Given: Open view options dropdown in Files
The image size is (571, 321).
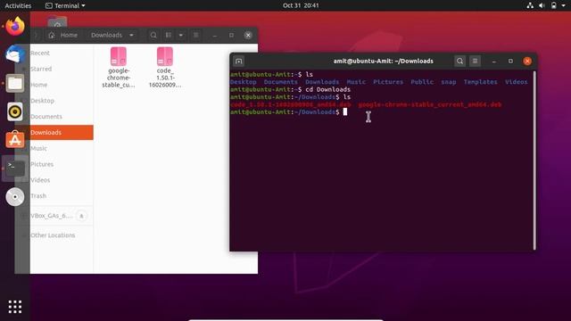Looking at the screenshot, I should (x=180, y=36).
